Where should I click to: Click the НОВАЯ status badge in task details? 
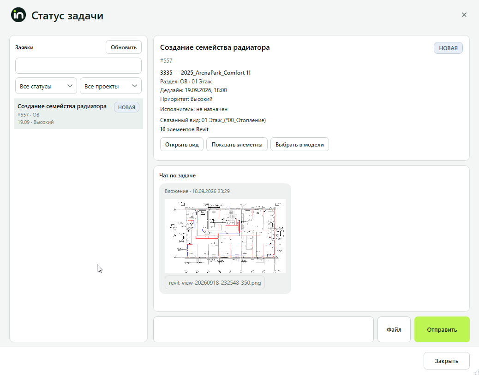click(448, 48)
